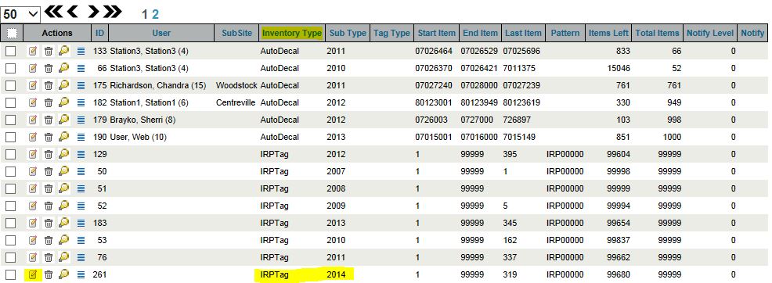Select the Sub Type 2014 cell
The height and width of the screenshot is (283, 772).
click(x=336, y=274)
